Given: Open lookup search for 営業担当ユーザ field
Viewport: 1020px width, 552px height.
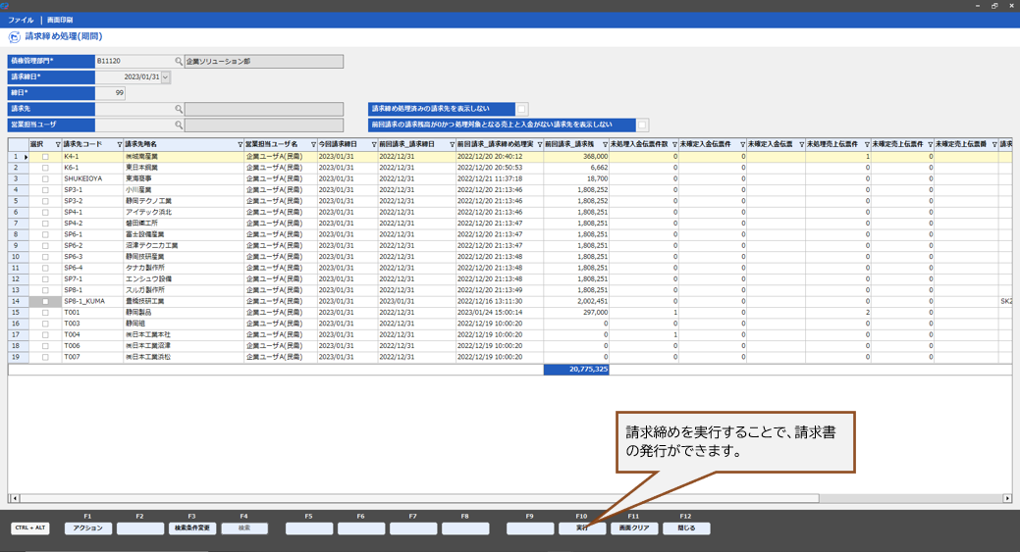Looking at the screenshot, I should (179, 125).
